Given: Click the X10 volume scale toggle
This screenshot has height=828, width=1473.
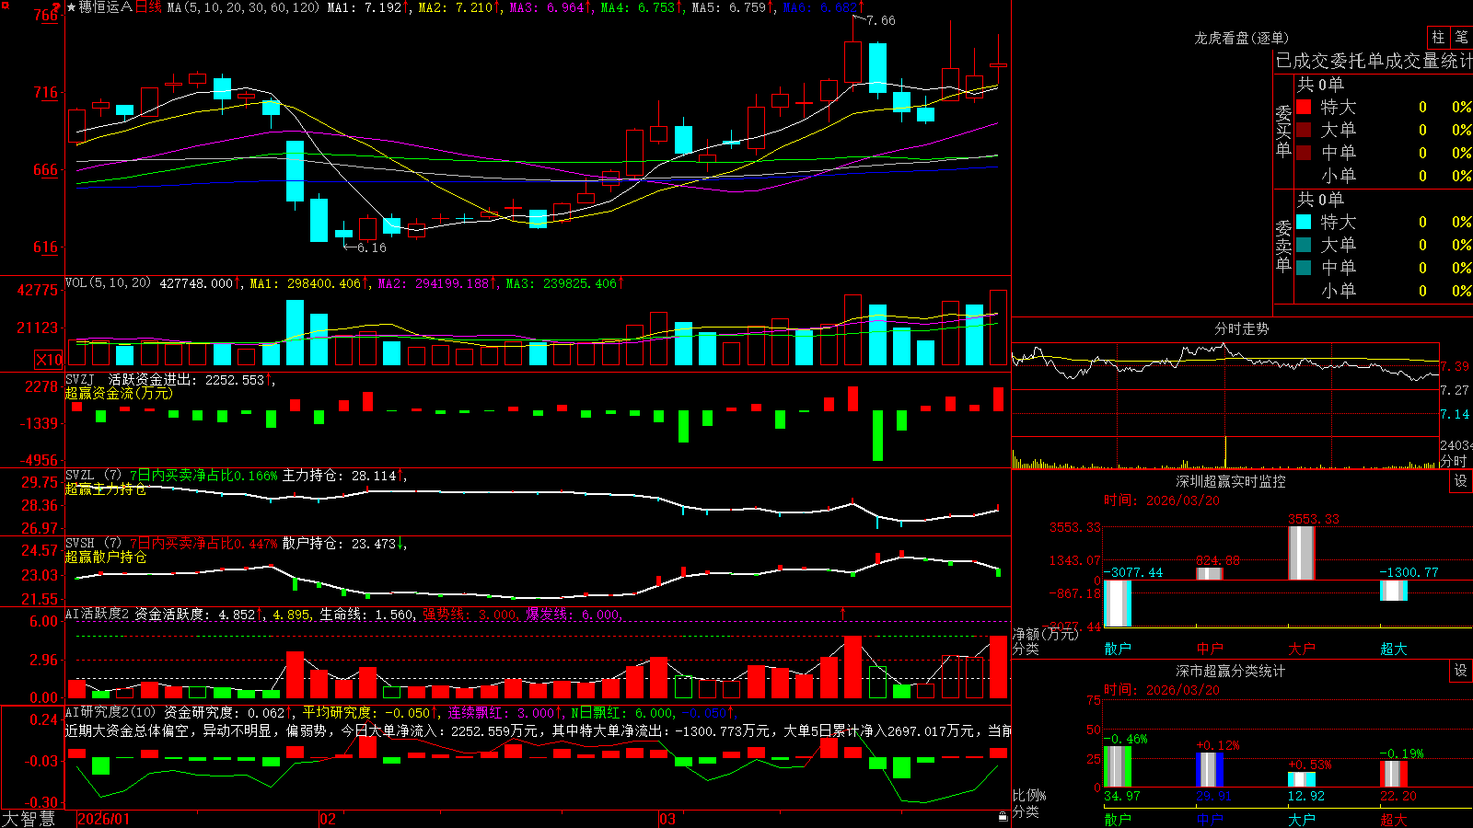Looking at the screenshot, I should (x=49, y=360).
